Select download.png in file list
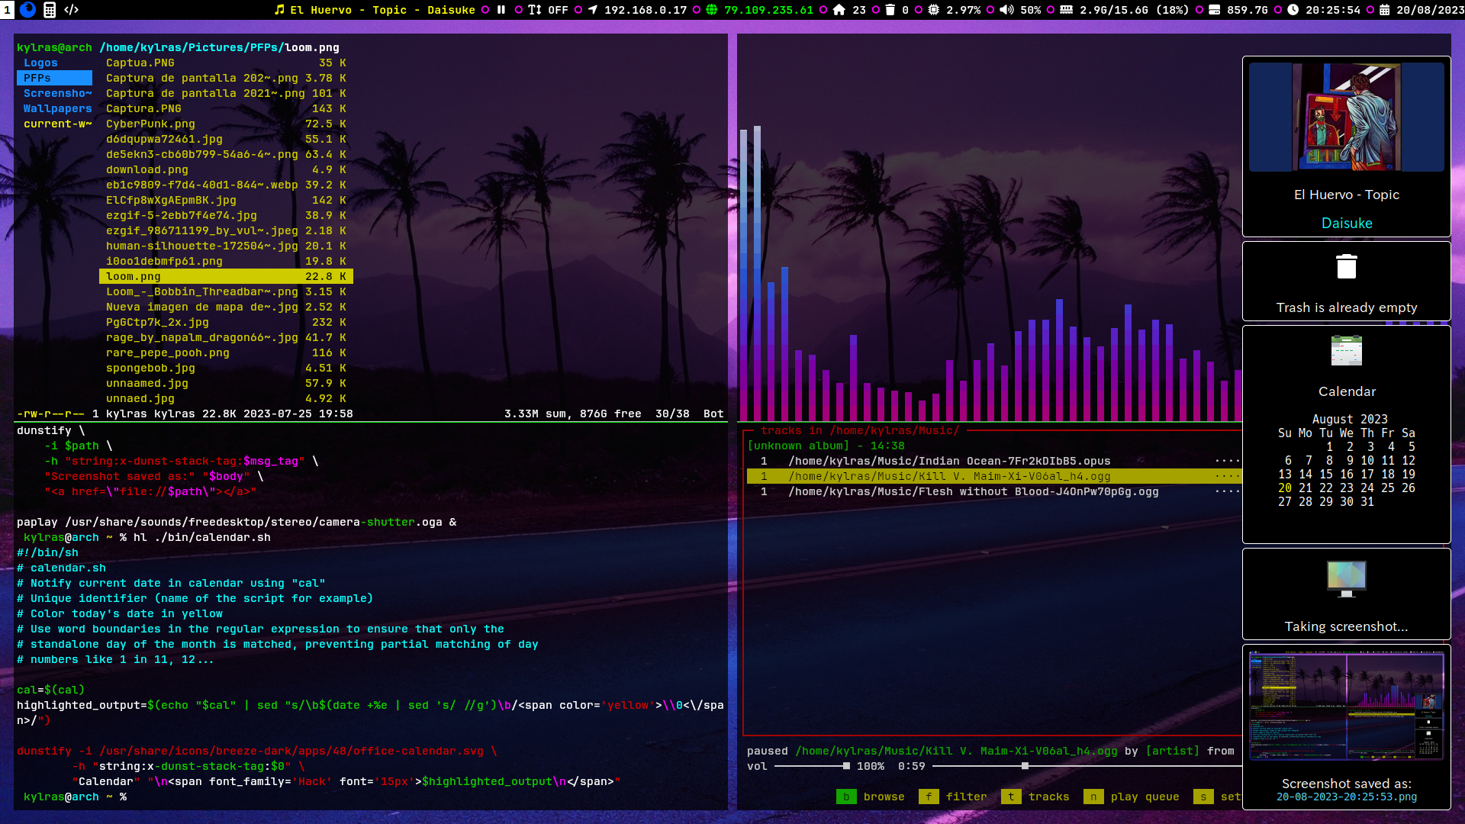The width and height of the screenshot is (1465, 824). [226, 169]
